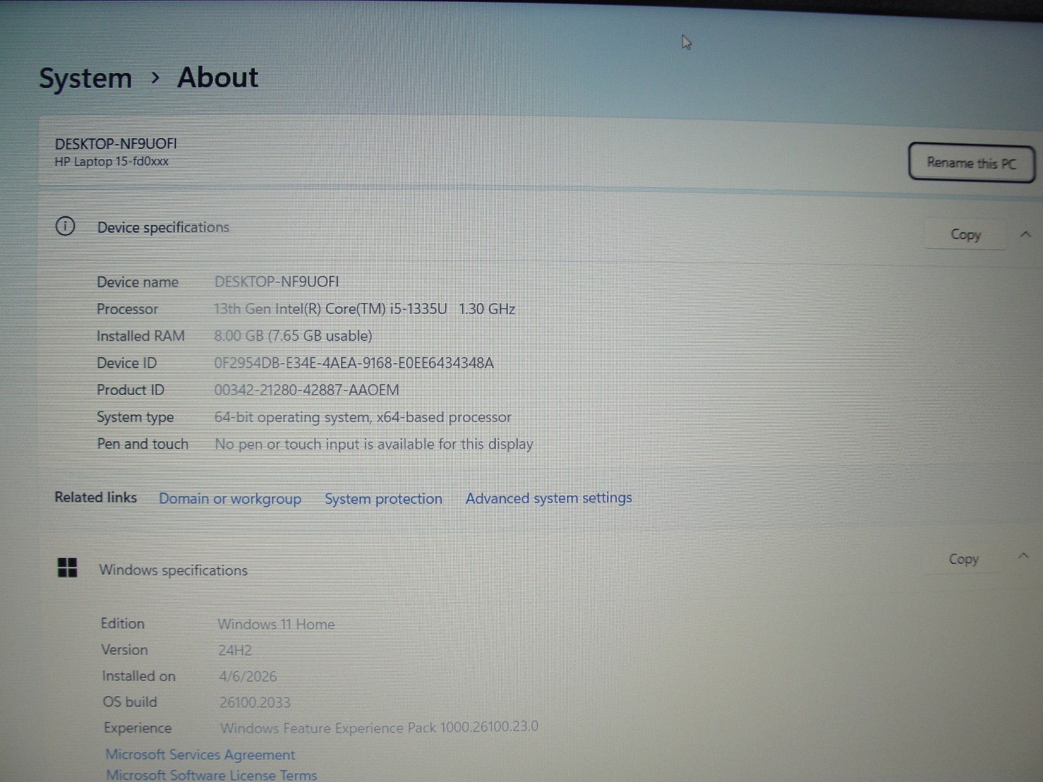Image resolution: width=1043 pixels, height=782 pixels.
Task: Open Microsoft Software License Terms link
Action: 211,775
